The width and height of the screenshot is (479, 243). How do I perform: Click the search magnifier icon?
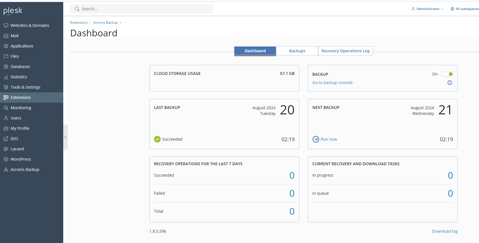pos(77,9)
